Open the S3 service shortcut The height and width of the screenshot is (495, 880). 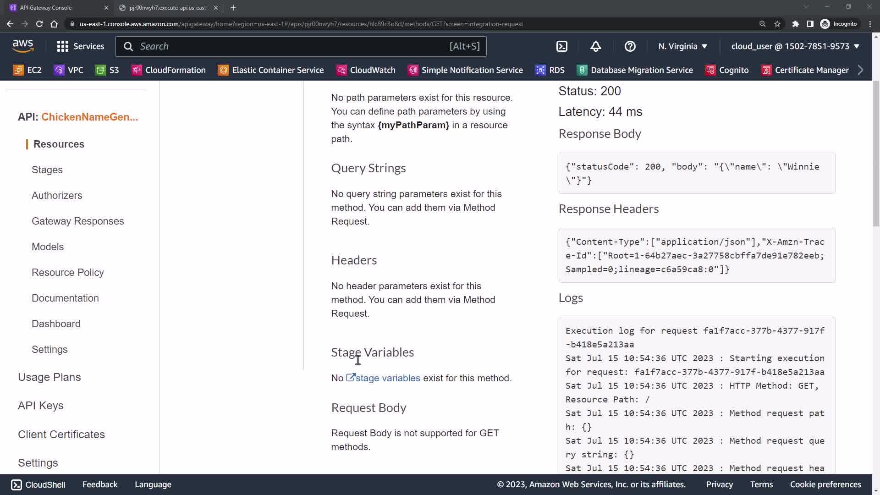107,70
